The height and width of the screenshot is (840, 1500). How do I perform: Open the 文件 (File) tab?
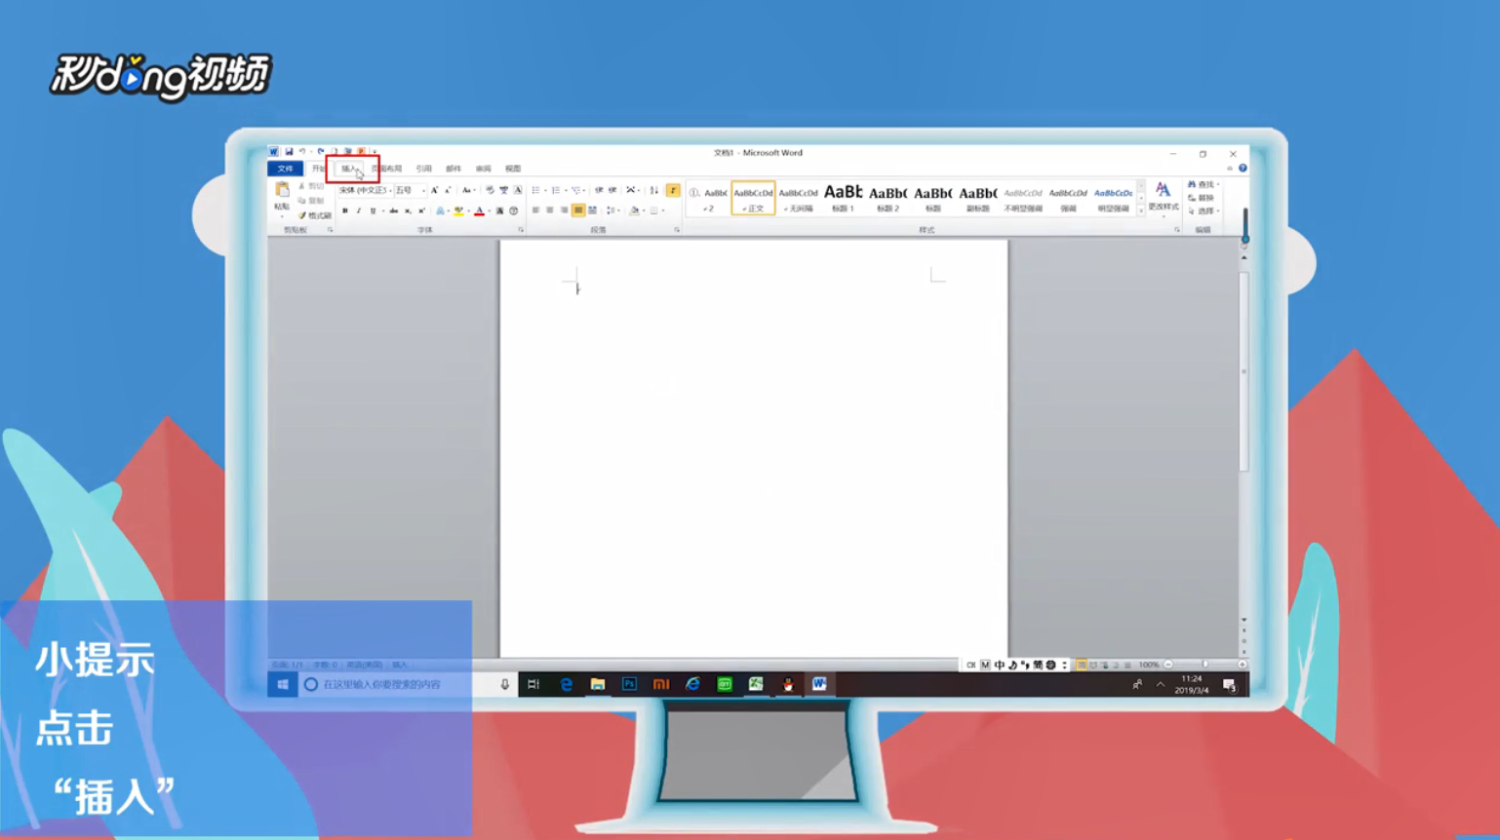coord(285,169)
